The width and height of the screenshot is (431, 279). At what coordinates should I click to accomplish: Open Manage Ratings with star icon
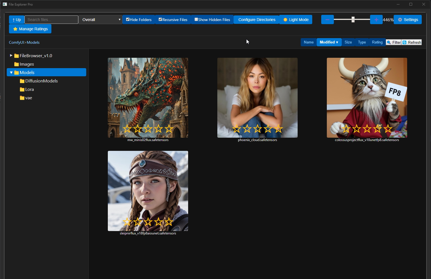pyautogui.click(x=30, y=29)
